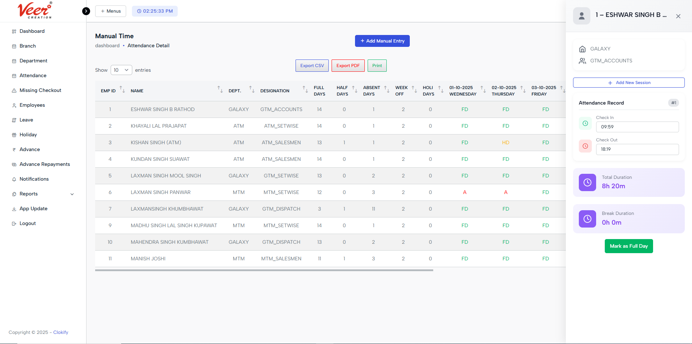Screen dimensions: 692x344
Task: Toggle sorting on the NAME column
Action: [219, 90]
